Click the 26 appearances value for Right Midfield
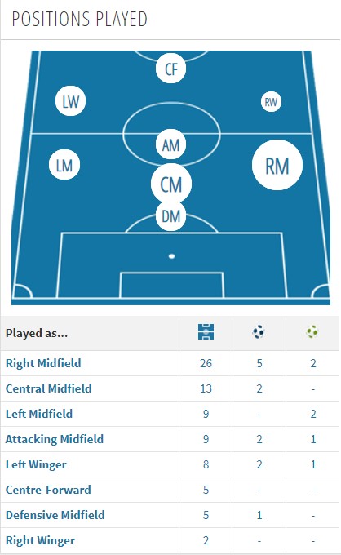 (206, 363)
